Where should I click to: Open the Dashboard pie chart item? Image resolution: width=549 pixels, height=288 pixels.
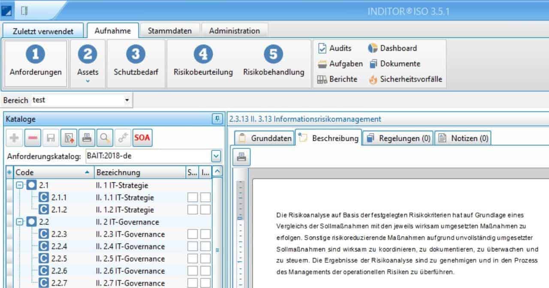392,49
